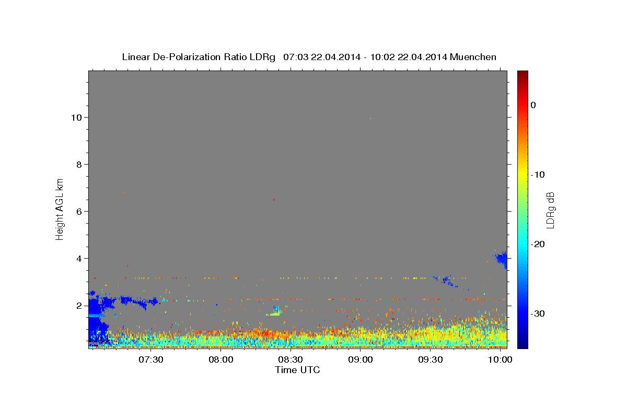Click the 09:30 time tick label
The image size is (627, 418).
(x=430, y=360)
